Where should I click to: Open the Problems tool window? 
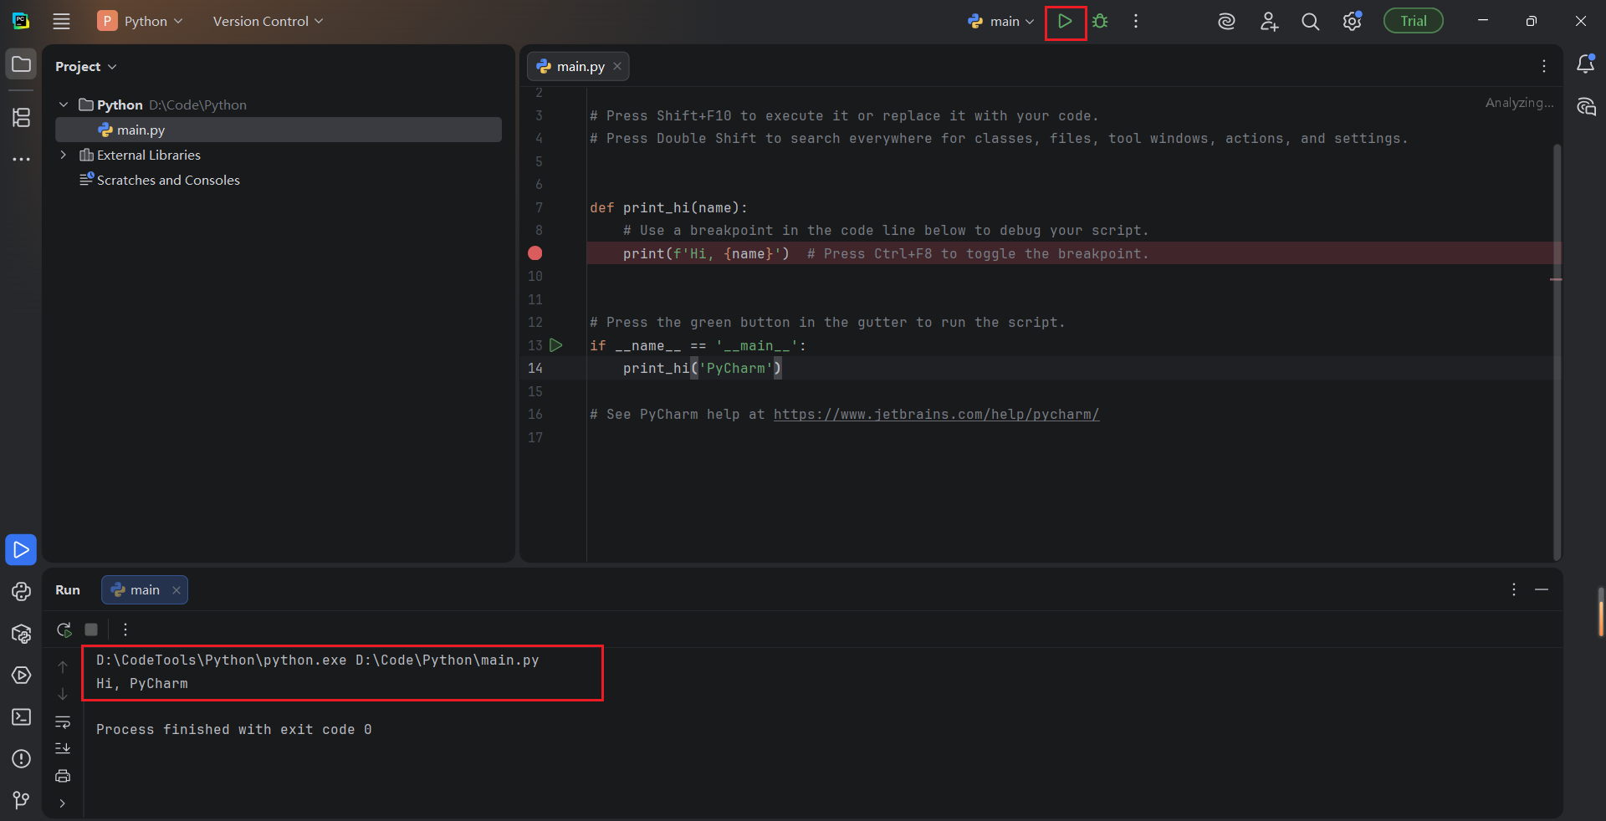21,759
